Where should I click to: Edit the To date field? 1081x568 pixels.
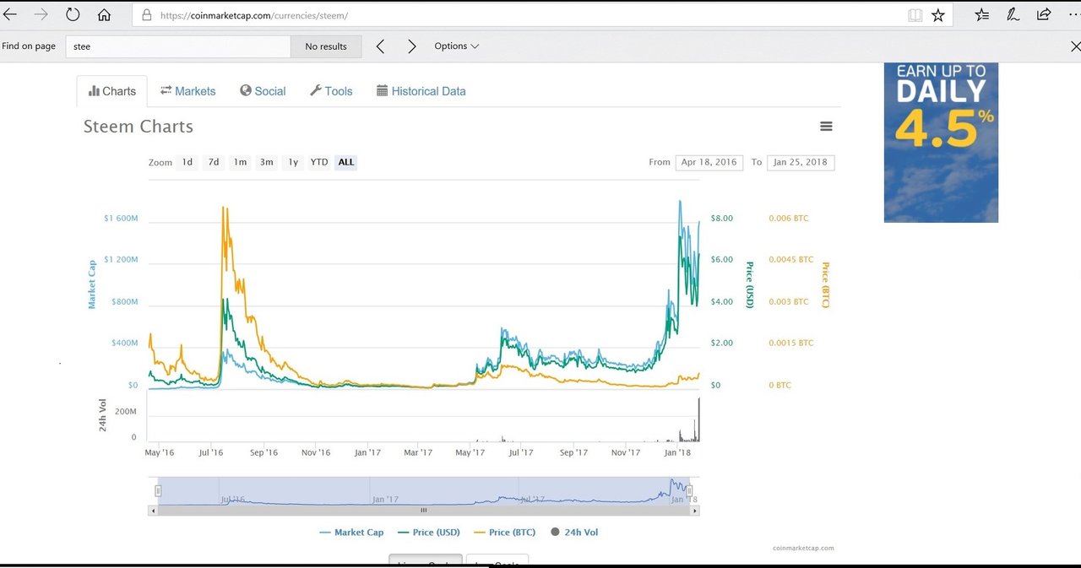(x=801, y=162)
